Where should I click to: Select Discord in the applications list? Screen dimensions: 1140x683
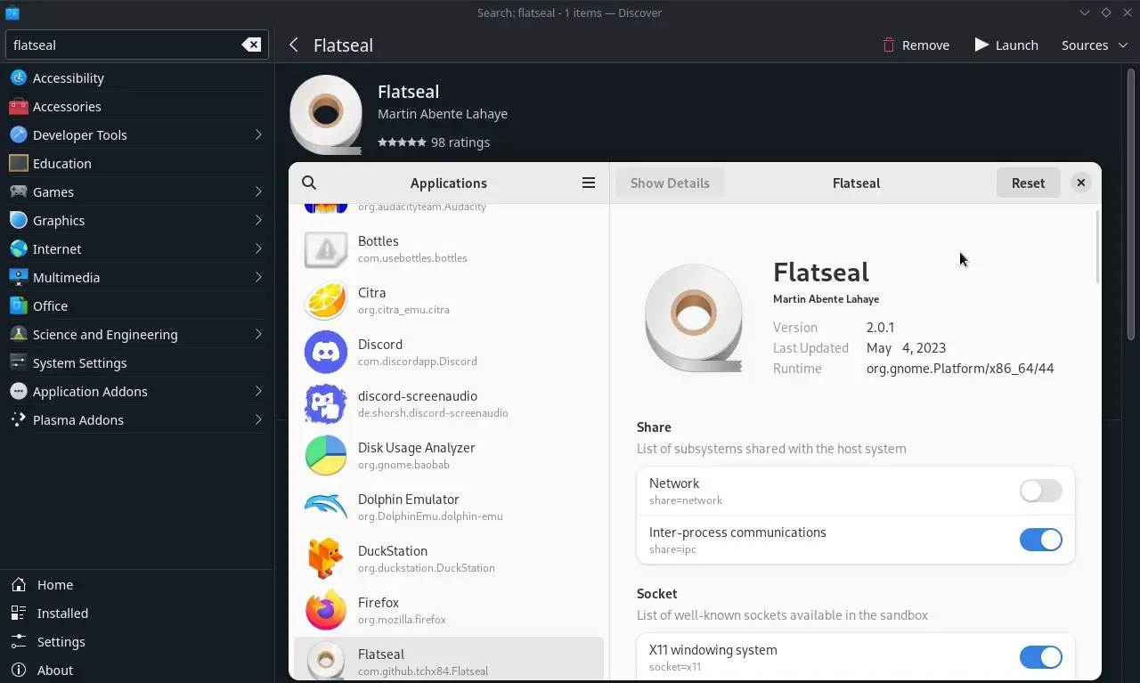pyautogui.click(x=449, y=352)
